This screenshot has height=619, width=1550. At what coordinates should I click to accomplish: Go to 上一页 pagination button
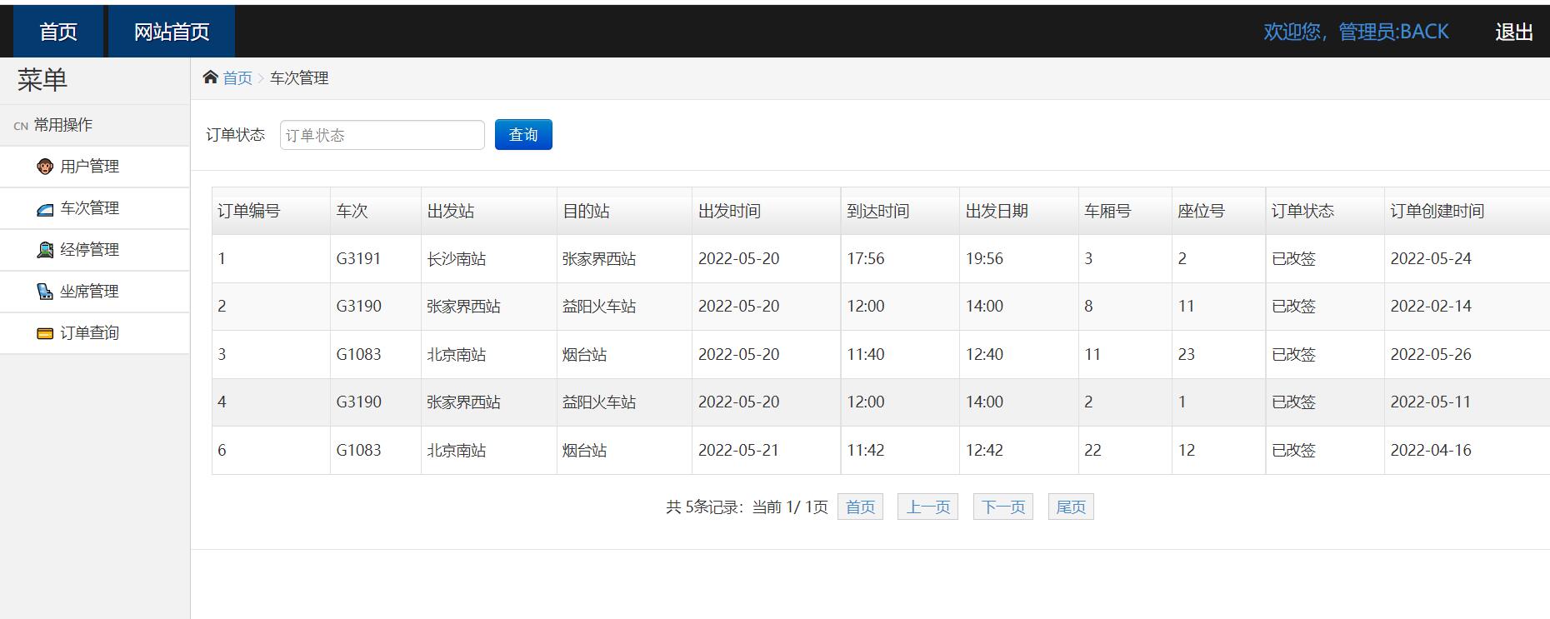(x=928, y=507)
